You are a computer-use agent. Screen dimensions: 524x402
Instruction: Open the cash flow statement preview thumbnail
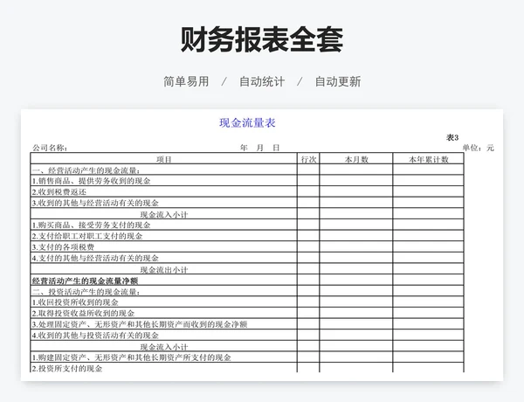coord(262,245)
